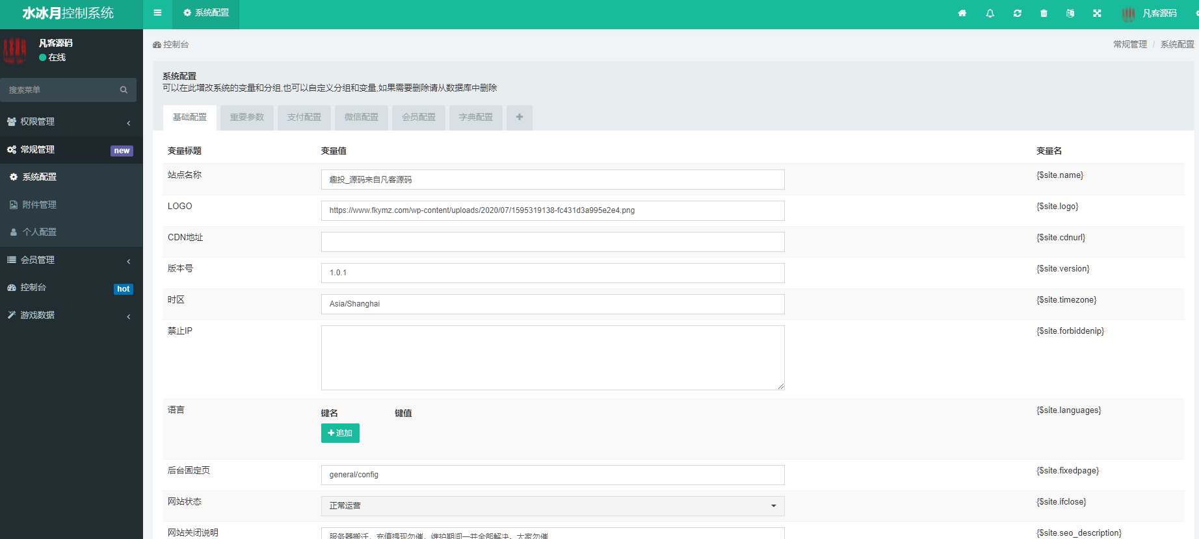Viewport: 1199px width, 539px height.
Task: Click the language switch icon
Action: click(x=1070, y=13)
